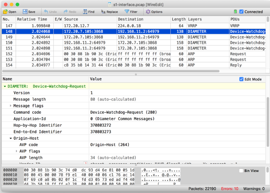Sort by Length column header
Viewport: 270px width, 193px height.
tap(178, 19)
